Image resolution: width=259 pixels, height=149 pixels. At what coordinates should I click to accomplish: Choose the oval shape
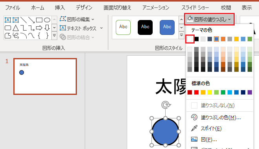tap(47, 20)
